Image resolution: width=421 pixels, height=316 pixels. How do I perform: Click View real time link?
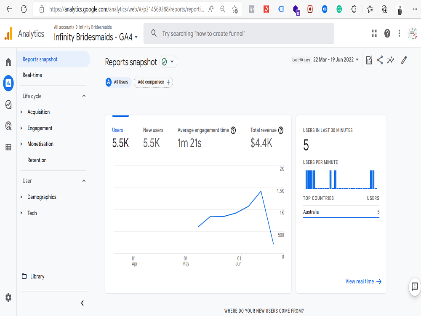363,281
